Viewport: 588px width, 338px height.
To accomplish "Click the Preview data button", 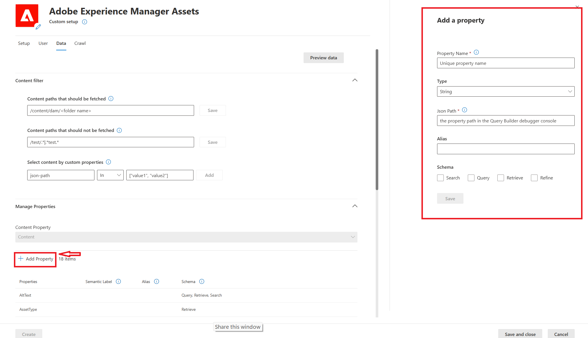I will click(x=324, y=58).
